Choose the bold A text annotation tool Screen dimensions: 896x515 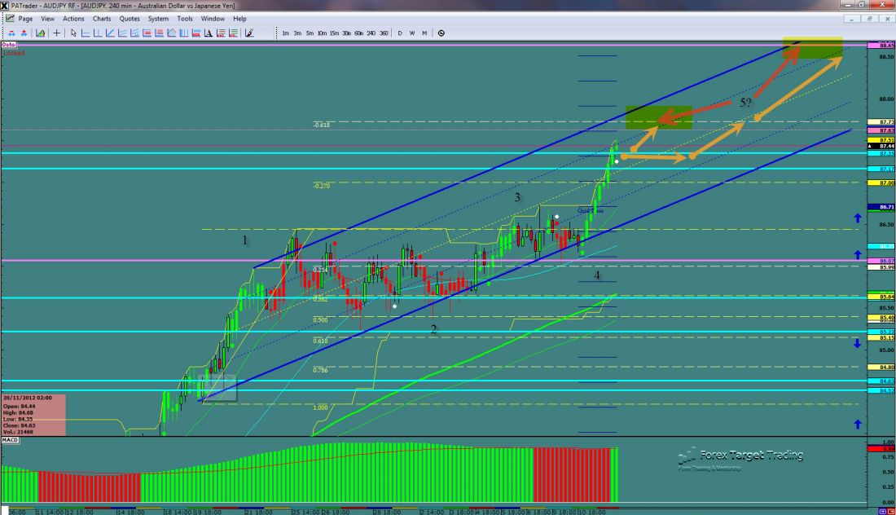coord(209,33)
